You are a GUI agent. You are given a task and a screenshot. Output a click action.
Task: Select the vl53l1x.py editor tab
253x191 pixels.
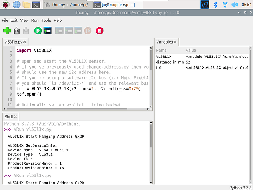13,42
